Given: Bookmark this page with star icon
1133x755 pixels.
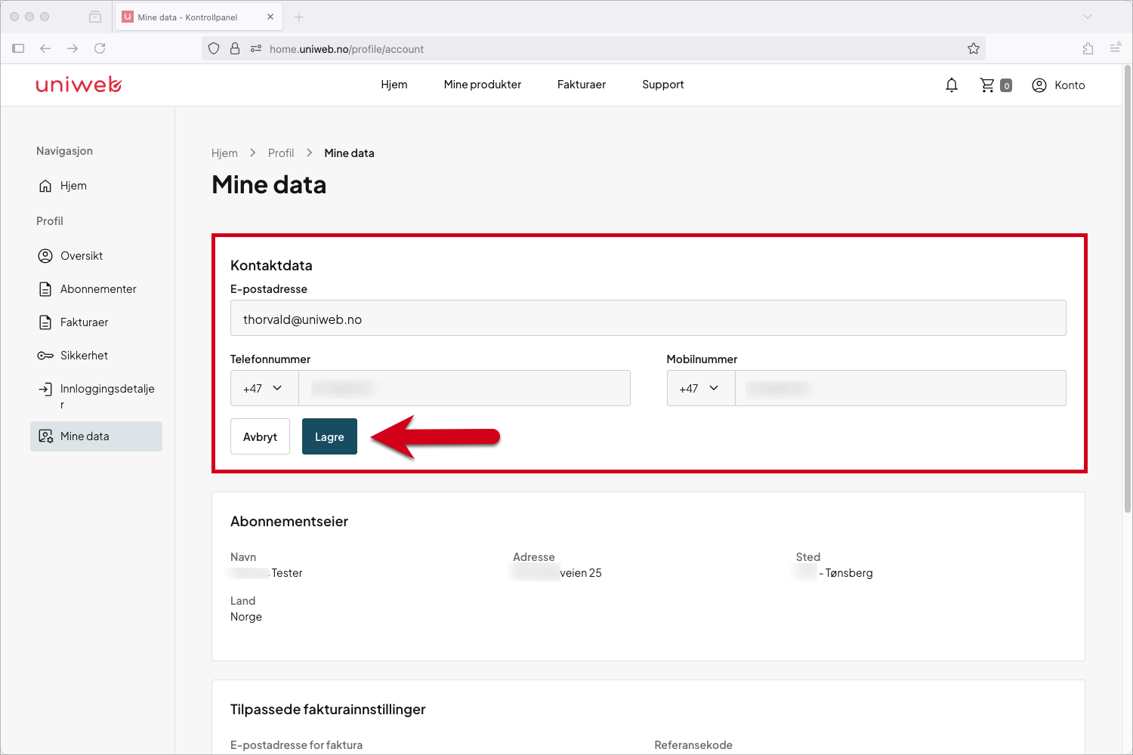Looking at the screenshot, I should coord(974,49).
